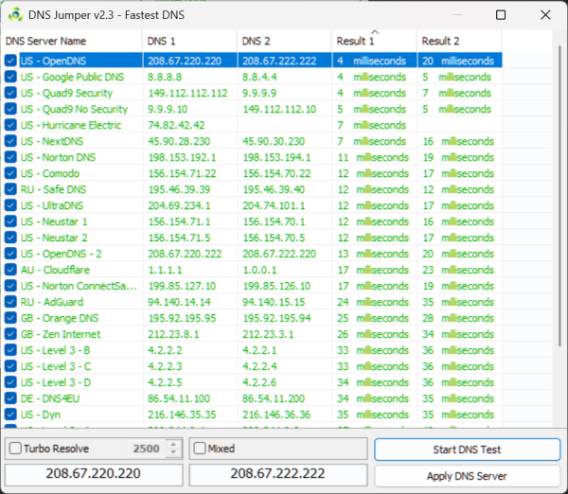The width and height of the screenshot is (568, 494).
Task: Minimize the Fastest DNS window
Action: click(457, 15)
